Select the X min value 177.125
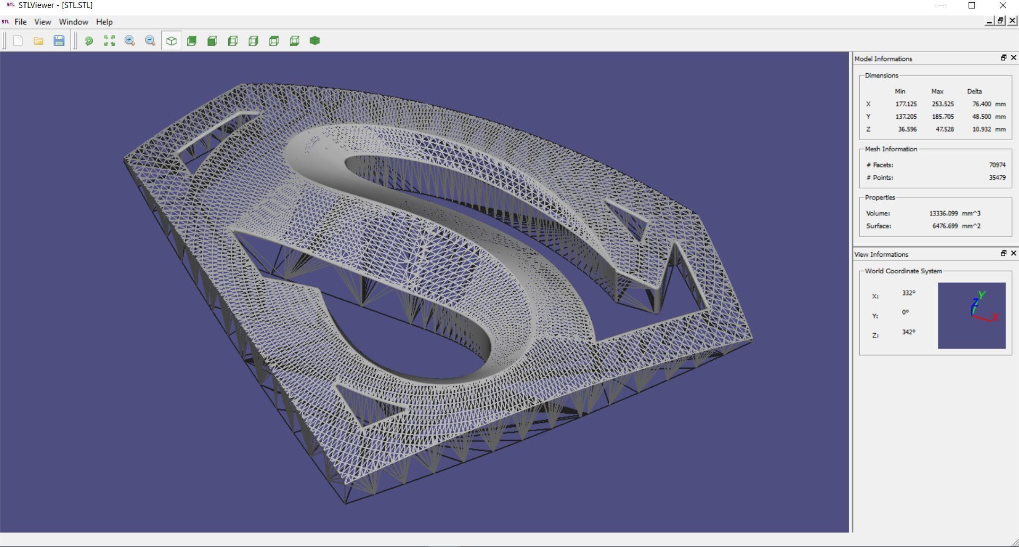The height and width of the screenshot is (547, 1019). (x=906, y=104)
